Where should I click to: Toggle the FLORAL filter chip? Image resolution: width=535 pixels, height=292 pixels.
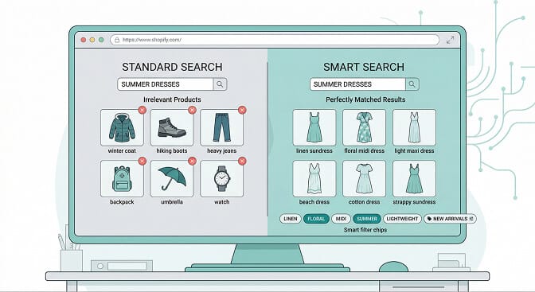[316, 219]
